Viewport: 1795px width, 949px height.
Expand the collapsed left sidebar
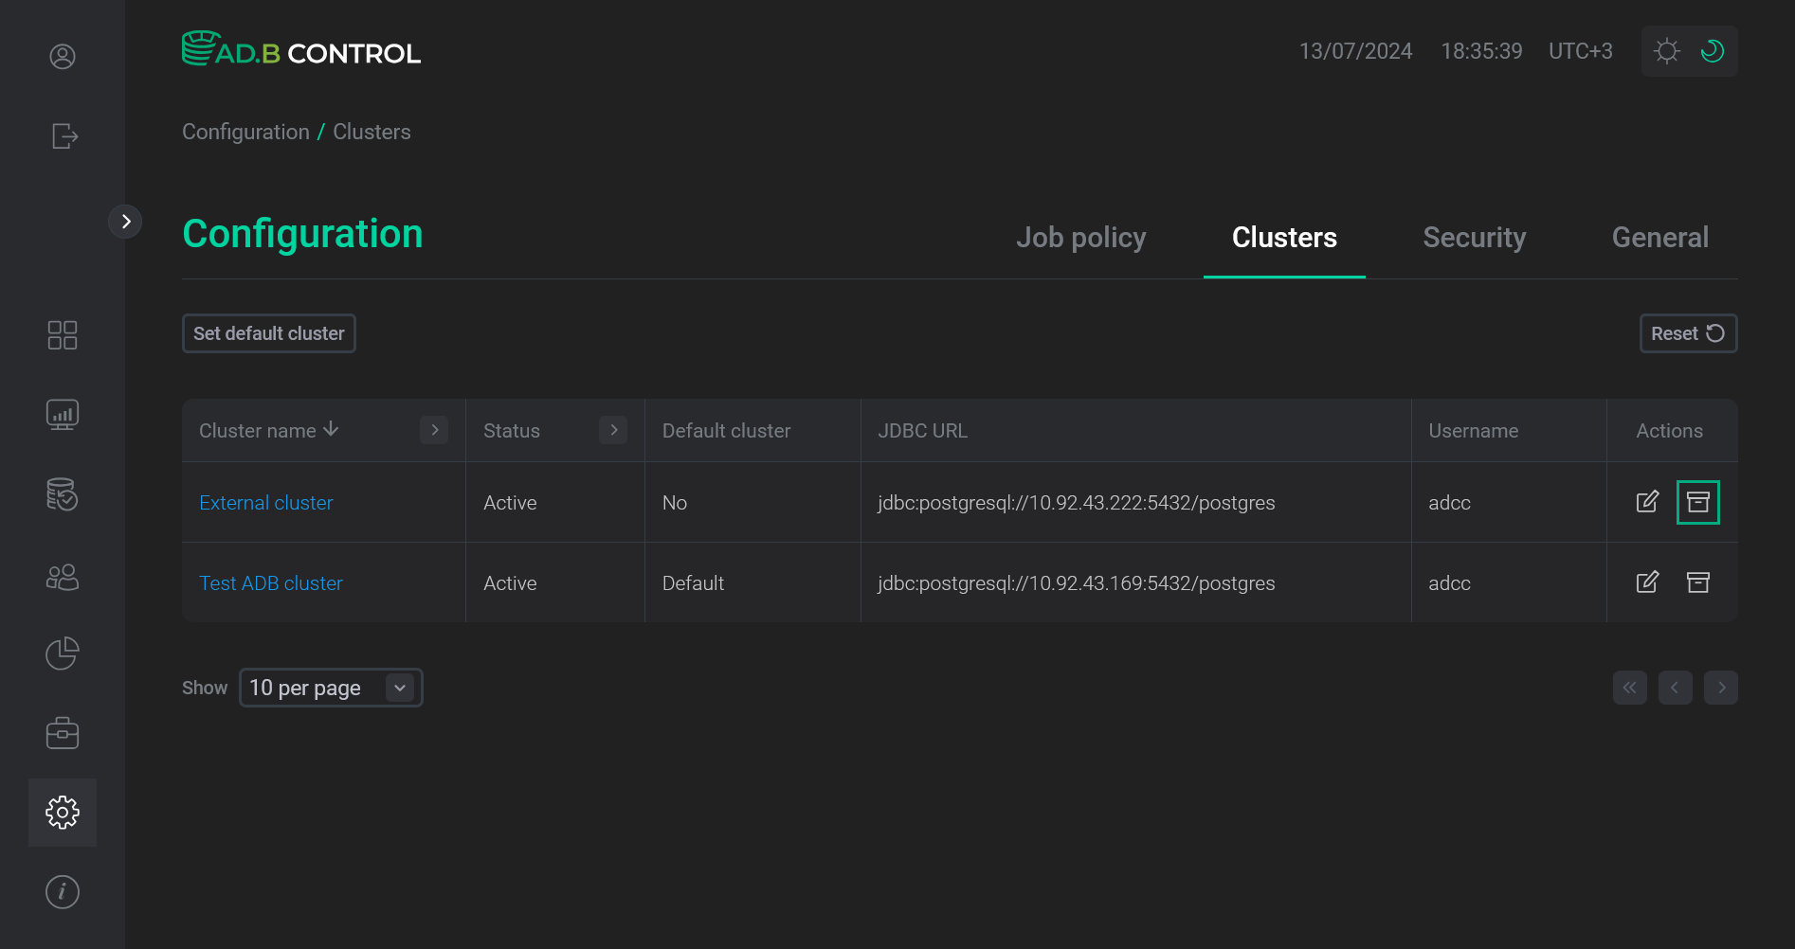point(126,221)
